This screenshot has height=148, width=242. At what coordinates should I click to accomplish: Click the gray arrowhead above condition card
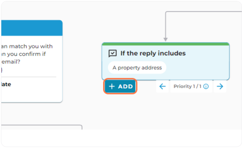[165, 39]
